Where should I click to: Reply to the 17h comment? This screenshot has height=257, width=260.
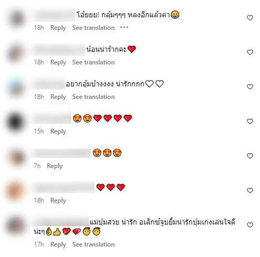(58, 244)
